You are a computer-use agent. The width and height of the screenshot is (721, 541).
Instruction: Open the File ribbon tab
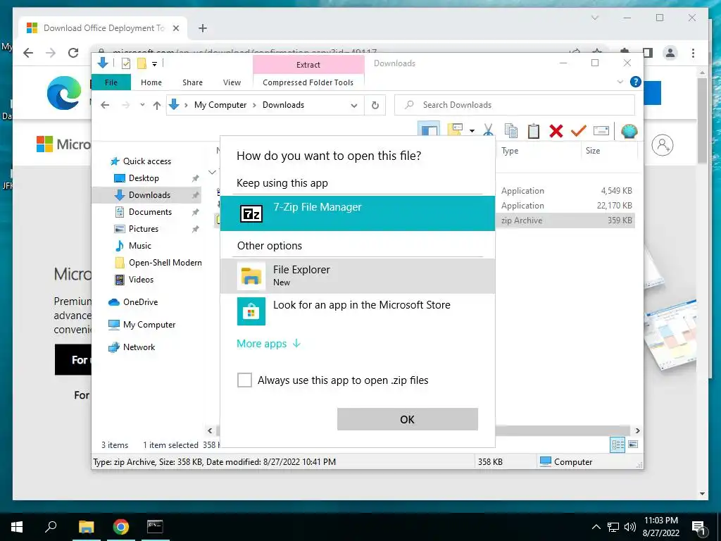click(x=111, y=82)
